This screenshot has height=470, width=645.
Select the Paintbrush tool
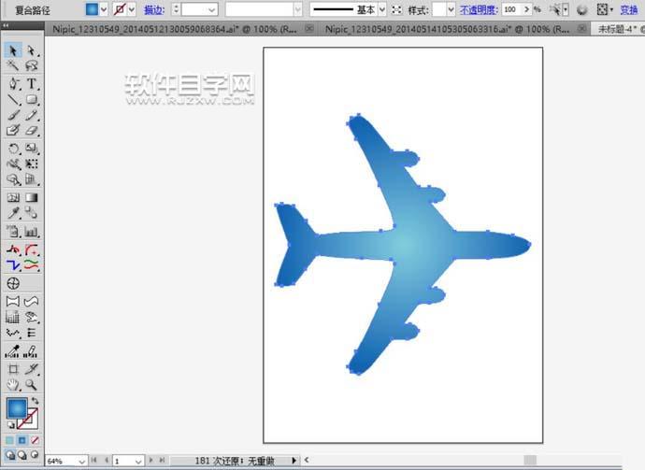point(13,115)
